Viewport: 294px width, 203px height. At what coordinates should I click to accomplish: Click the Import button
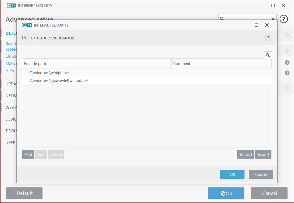click(246, 154)
